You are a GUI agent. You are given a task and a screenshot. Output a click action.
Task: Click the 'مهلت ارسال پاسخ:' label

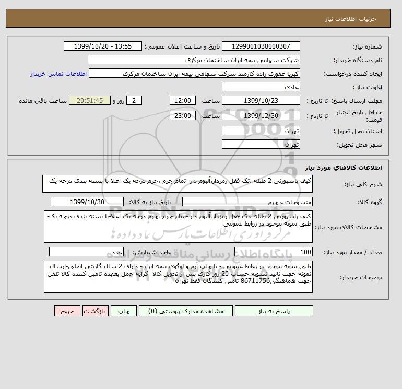coord(357,101)
